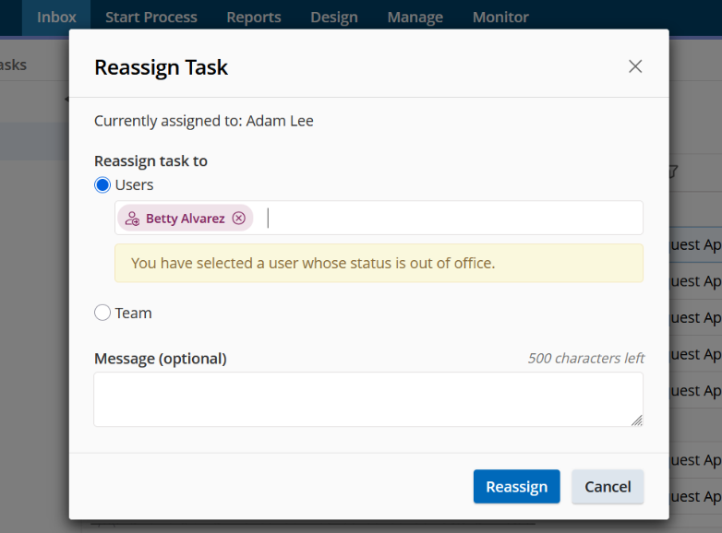722x533 pixels.
Task: Click the filter icon behind the dialog
Action: click(x=672, y=171)
